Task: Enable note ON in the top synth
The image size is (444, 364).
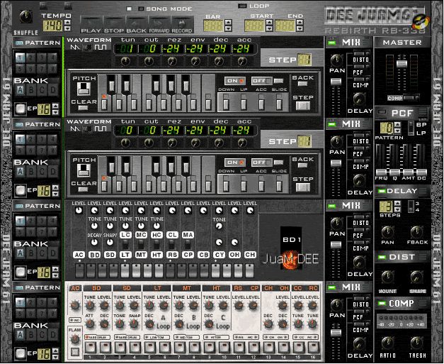Action: (x=234, y=81)
